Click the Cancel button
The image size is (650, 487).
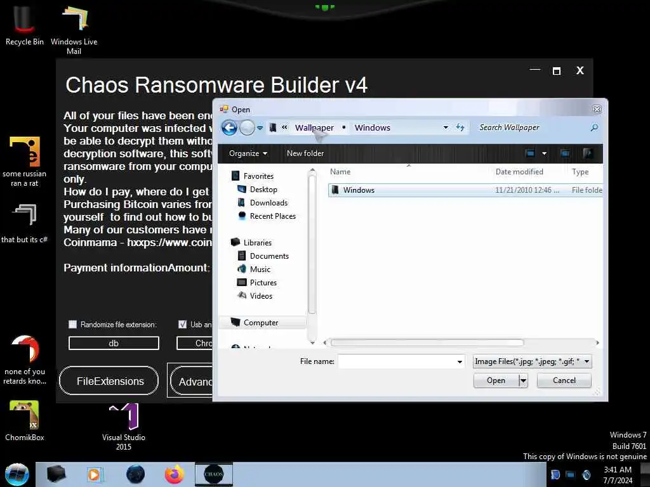pos(564,380)
